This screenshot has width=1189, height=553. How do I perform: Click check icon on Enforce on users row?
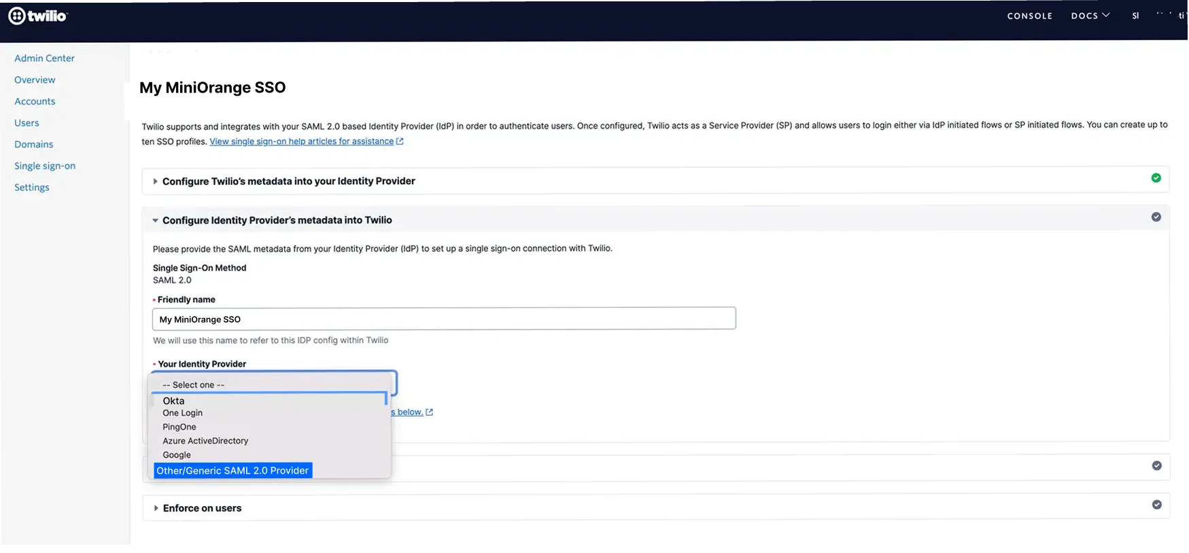[x=1156, y=505]
